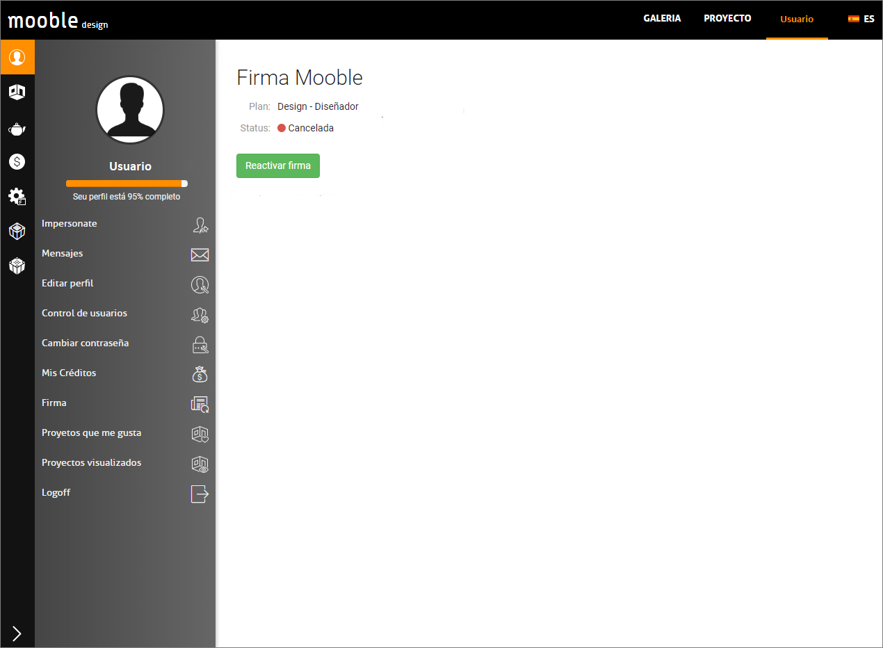Open the dollar coin icon in the sidebar
883x648 pixels.
[17, 162]
